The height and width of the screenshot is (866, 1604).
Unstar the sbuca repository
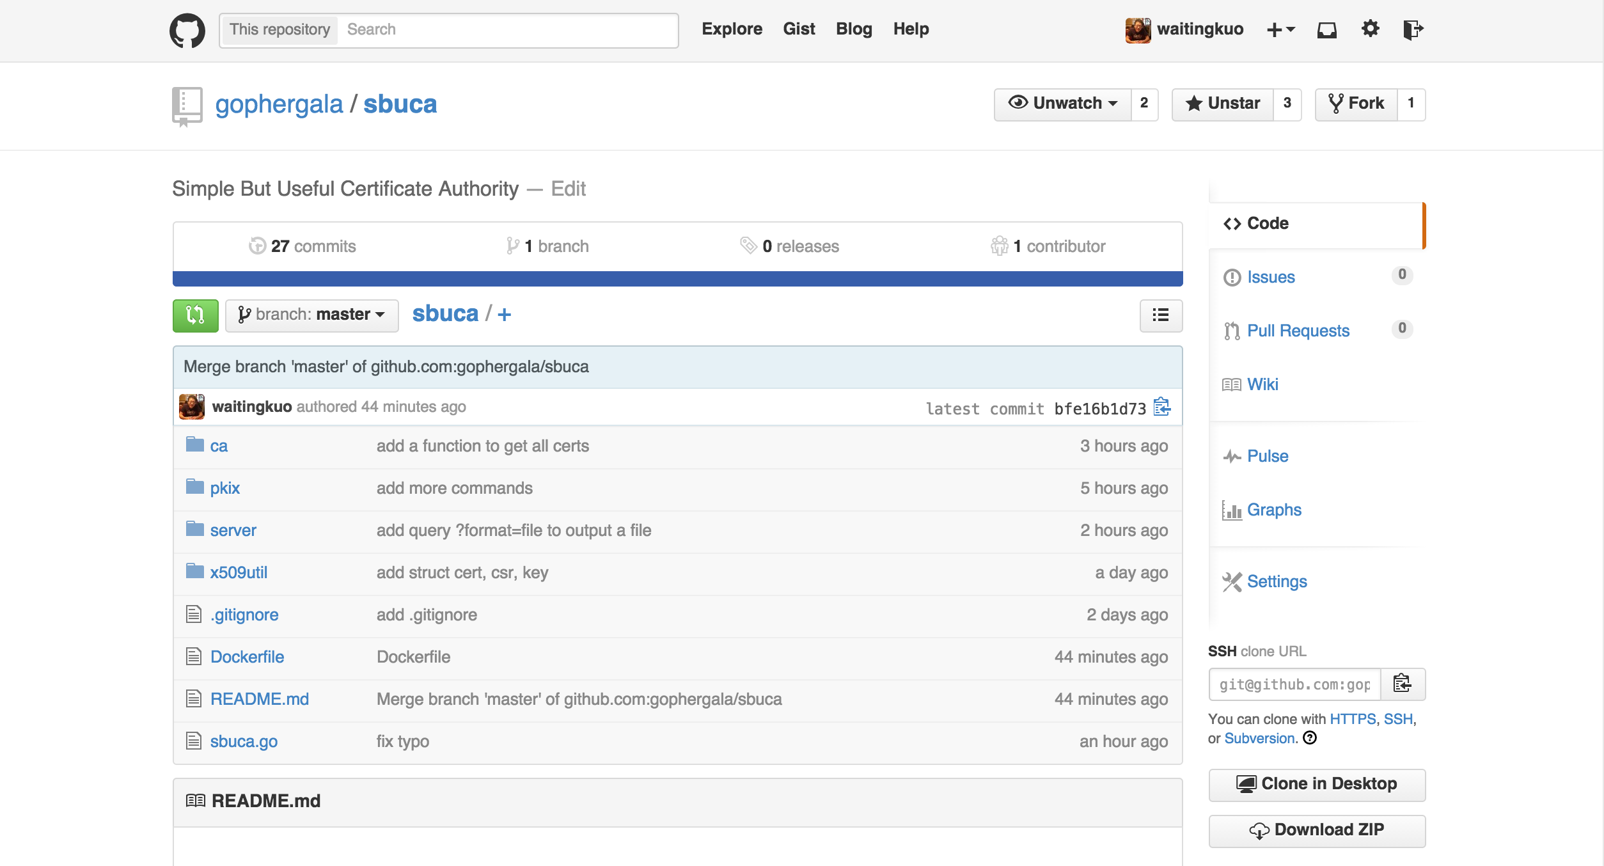coord(1222,104)
